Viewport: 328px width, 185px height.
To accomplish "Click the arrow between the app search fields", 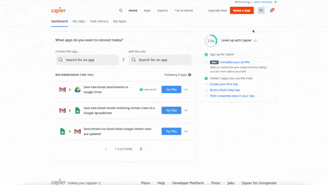I will coord(124,60).
